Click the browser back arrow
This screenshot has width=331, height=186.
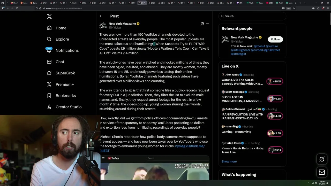pos(8,8)
